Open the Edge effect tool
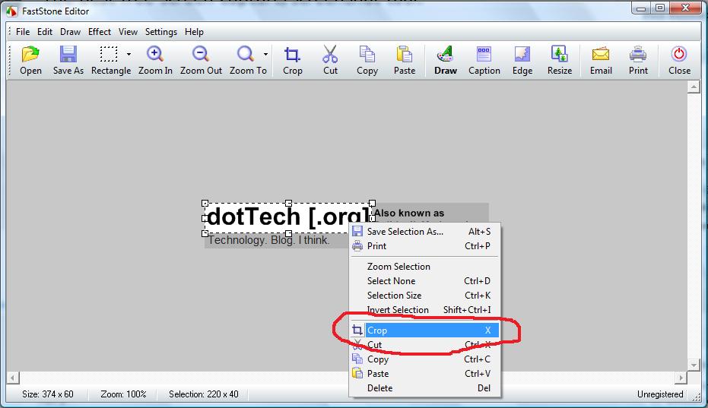Viewport: 708px width, 408px height. [x=522, y=55]
